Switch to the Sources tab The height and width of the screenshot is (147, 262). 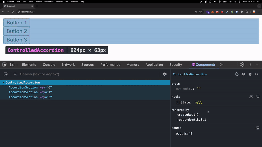(x=87, y=65)
